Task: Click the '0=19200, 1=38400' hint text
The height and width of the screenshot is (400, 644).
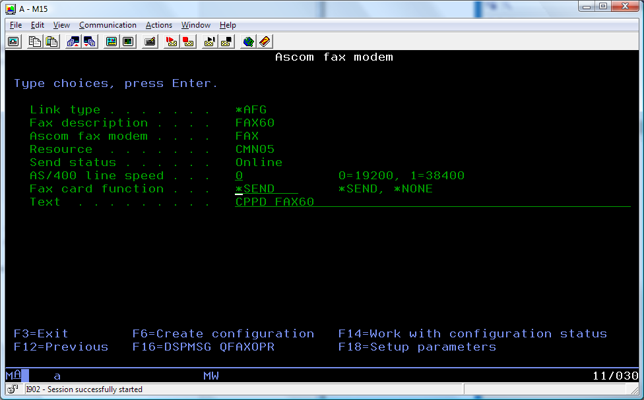Action: 401,175
